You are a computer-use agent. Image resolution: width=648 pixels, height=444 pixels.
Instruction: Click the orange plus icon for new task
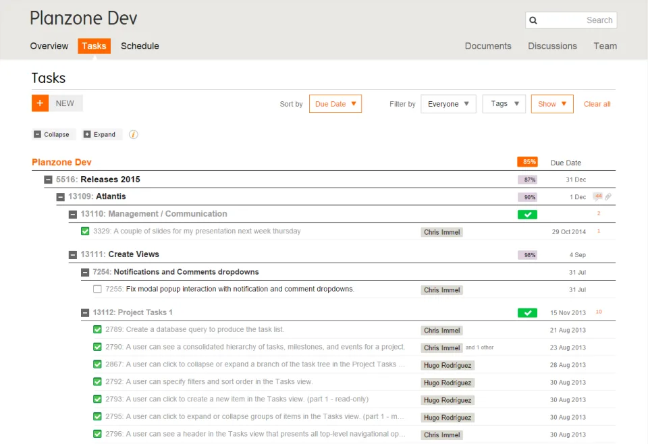click(x=40, y=103)
